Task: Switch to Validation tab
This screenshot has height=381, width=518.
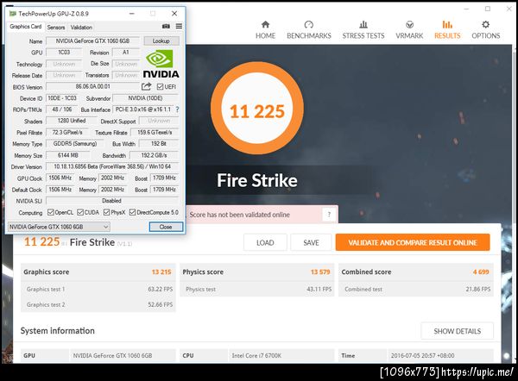Action: tap(81, 28)
